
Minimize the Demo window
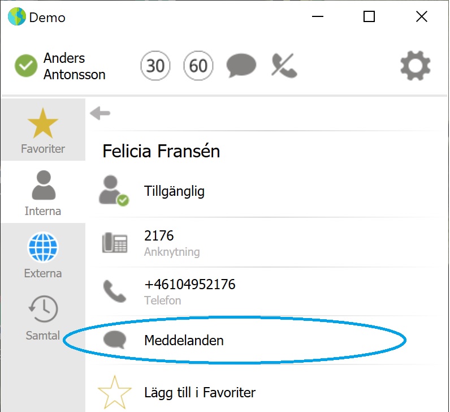coord(317,16)
